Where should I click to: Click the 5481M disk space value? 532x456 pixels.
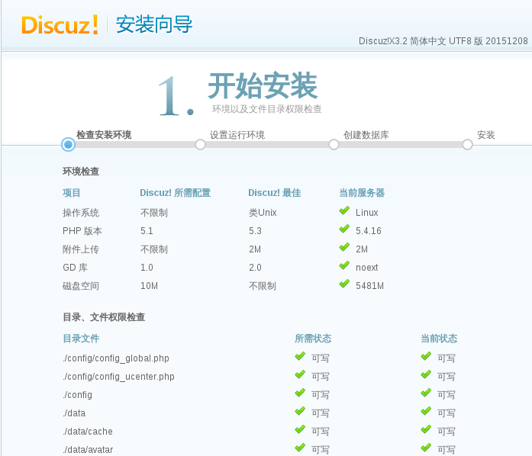[x=370, y=286]
